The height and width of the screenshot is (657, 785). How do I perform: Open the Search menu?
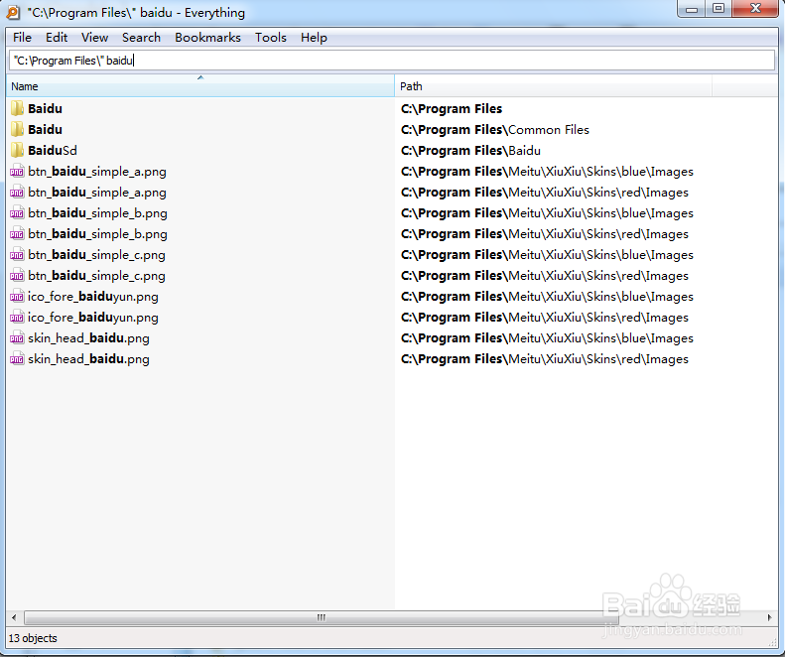coord(141,38)
